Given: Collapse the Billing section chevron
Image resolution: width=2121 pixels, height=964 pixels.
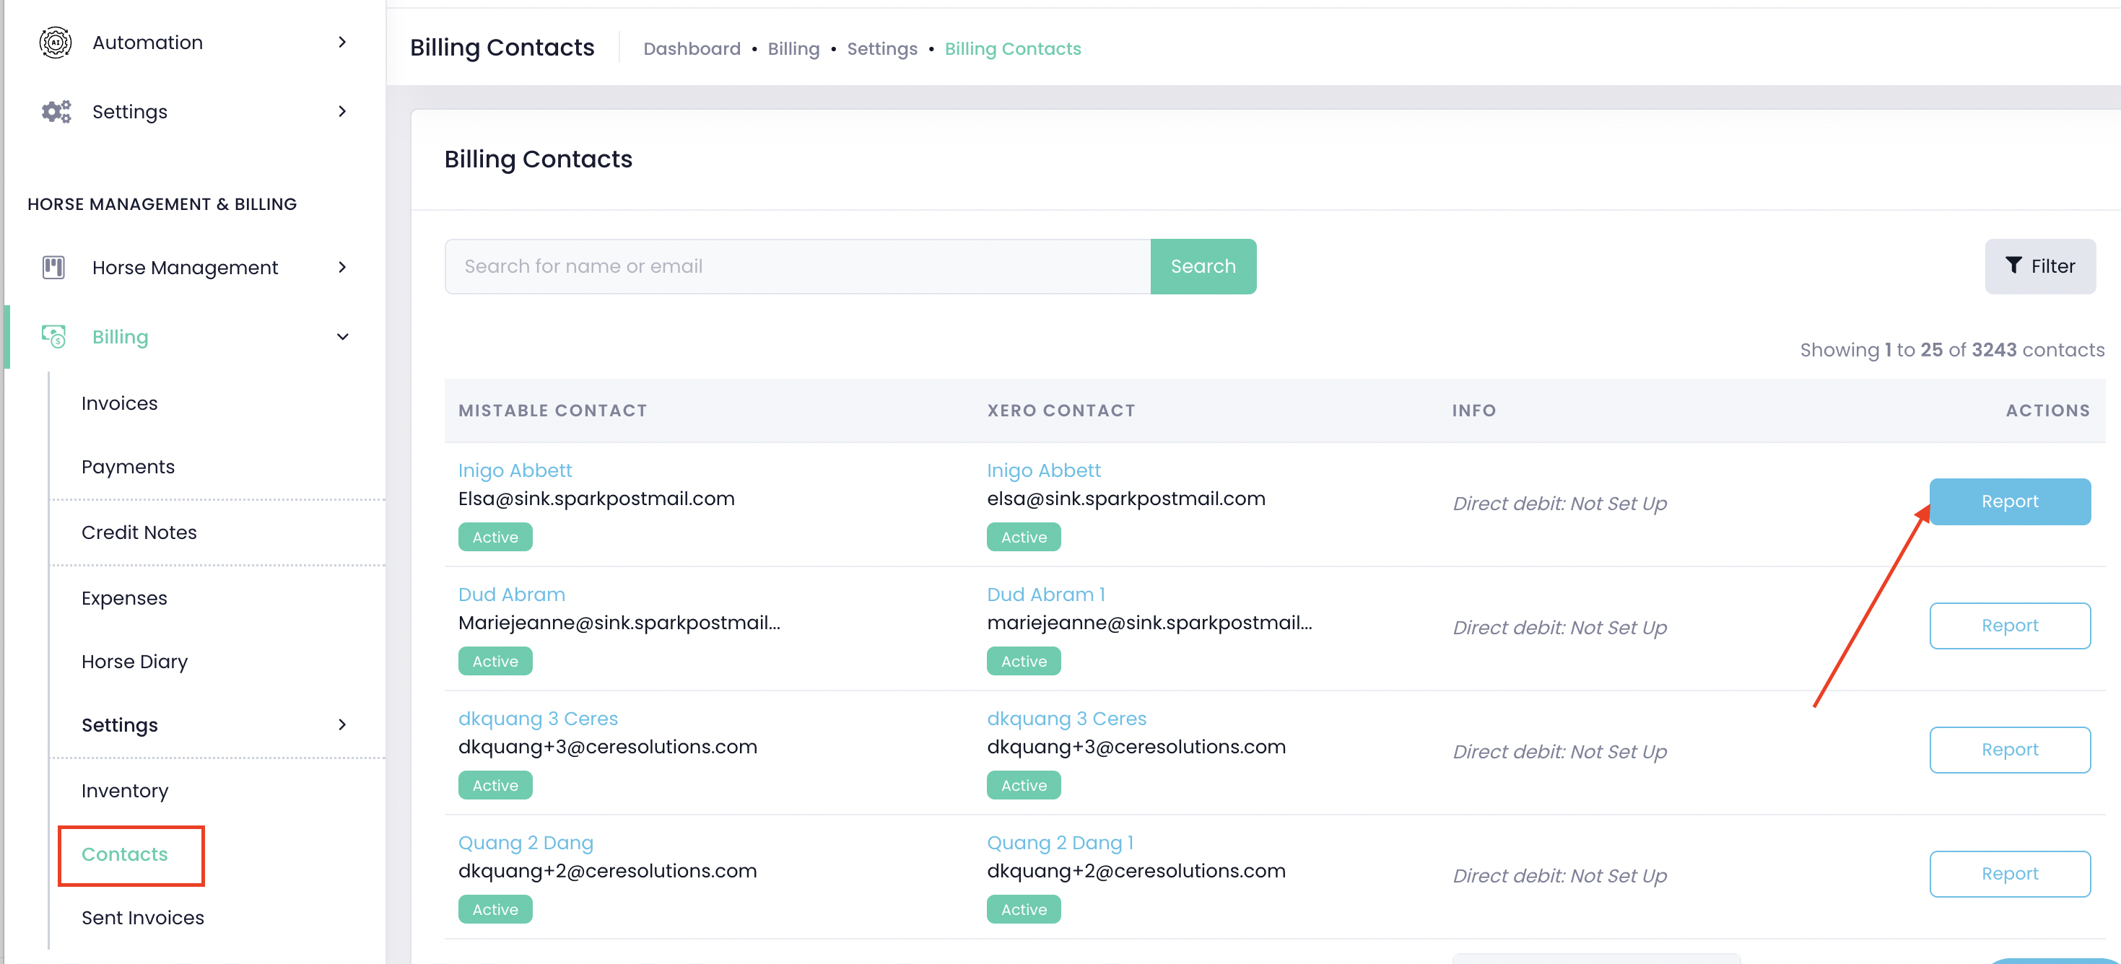Looking at the screenshot, I should (x=342, y=337).
